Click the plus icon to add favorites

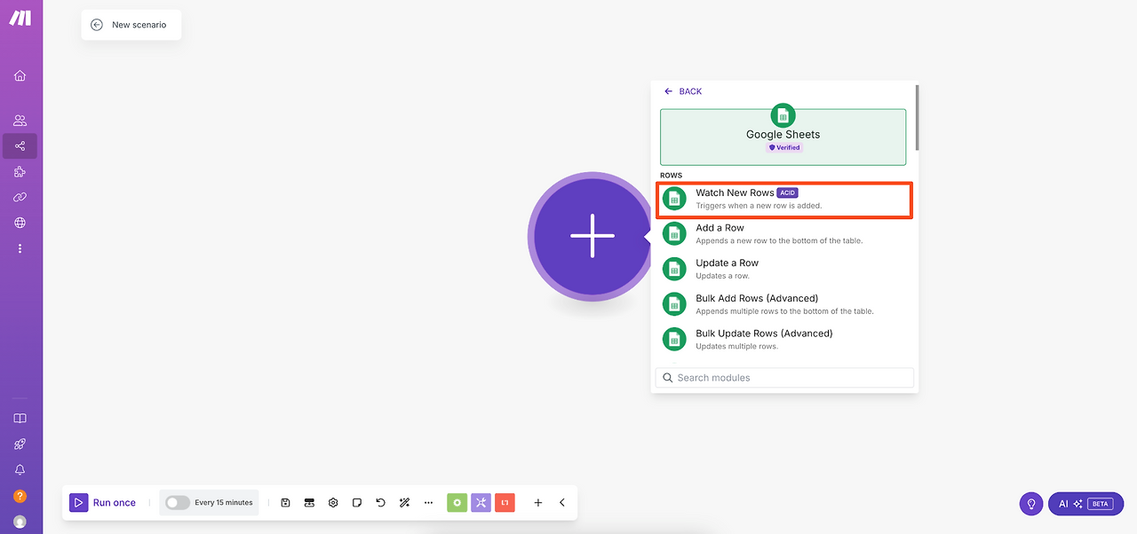537,503
